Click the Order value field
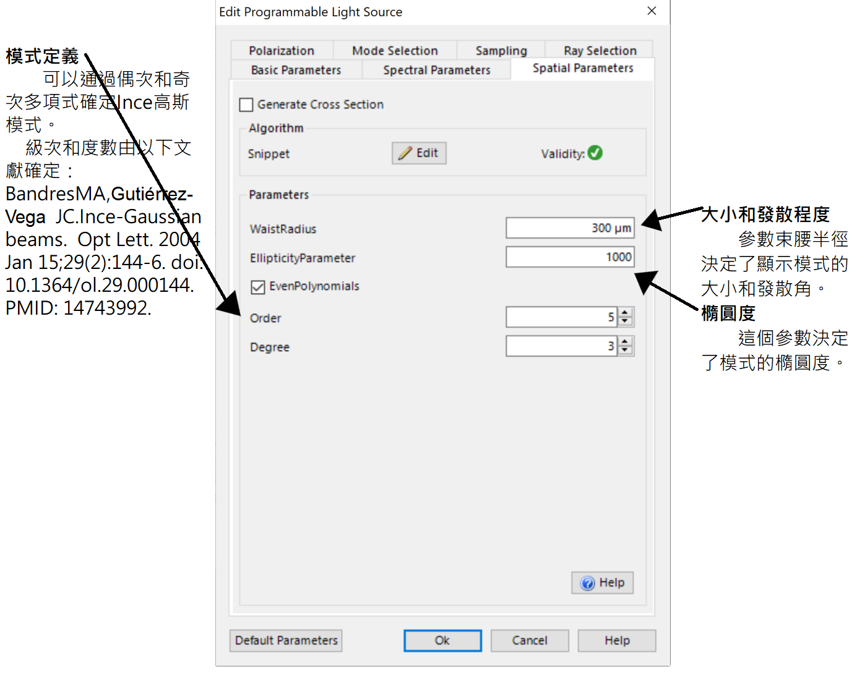Image resolution: width=865 pixels, height=685 pixels. click(561, 317)
